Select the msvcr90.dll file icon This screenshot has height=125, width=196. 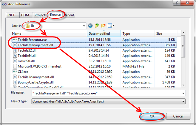pos(15,61)
